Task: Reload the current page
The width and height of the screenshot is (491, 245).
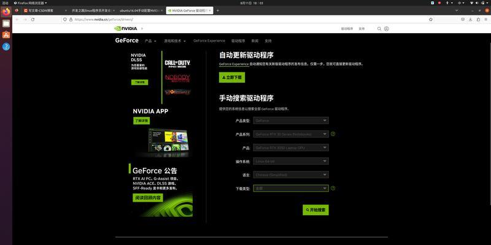Action: coord(33,20)
